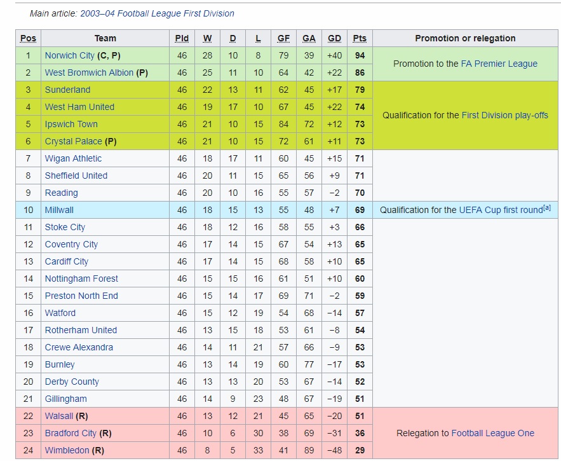The width and height of the screenshot is (561, 461).
Task: Open the Crewe Alexandra link
Action: click(x=79, y=347)
